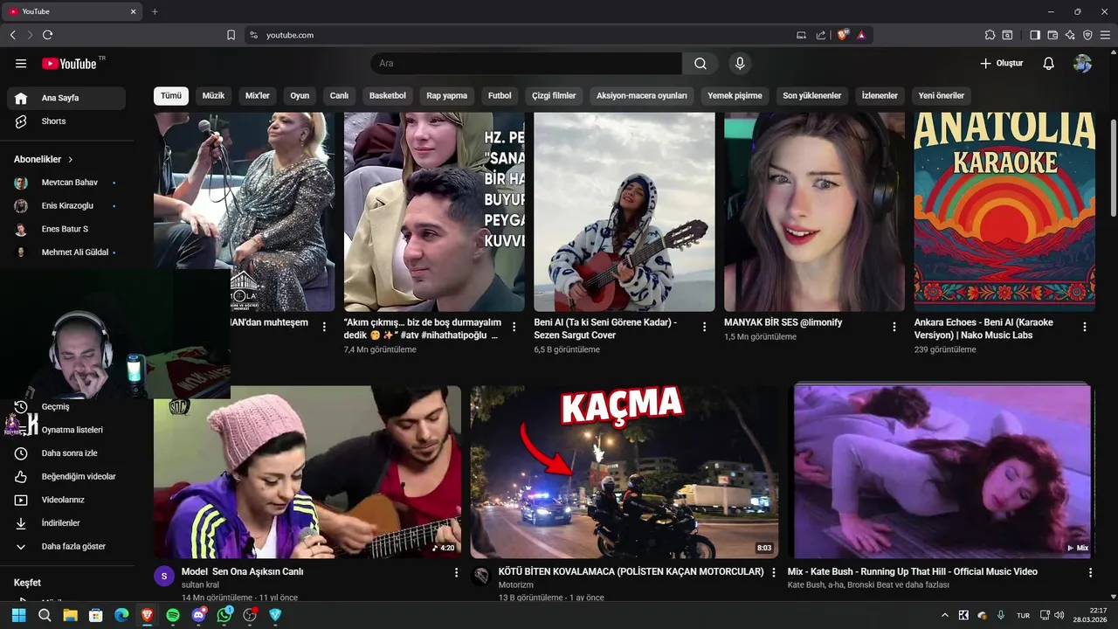Open the account avatar menu
The height and width of the screenshot is (629, 1118).
(x=1082, y=64)
